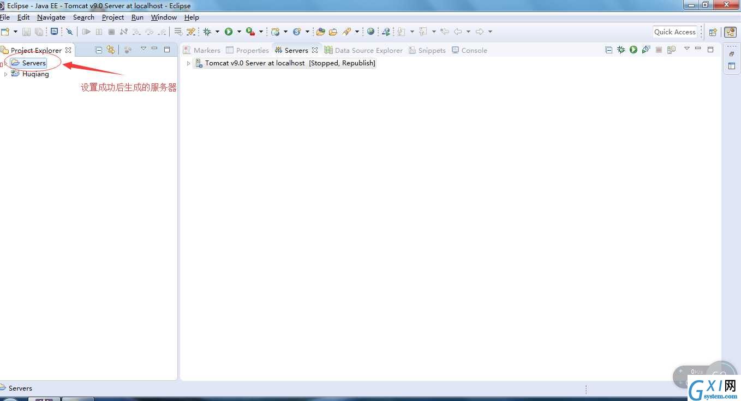Image resolution: width=741 pixels, height=401 pixels.
Task: Click the Publish to server icon
Action: pyautogui.click(x=672, y=50)
